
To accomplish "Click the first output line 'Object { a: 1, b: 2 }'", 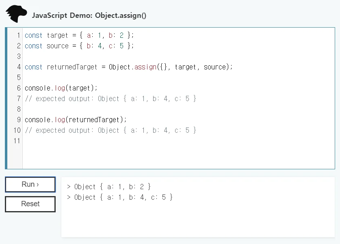I will [x=108, y=187].
